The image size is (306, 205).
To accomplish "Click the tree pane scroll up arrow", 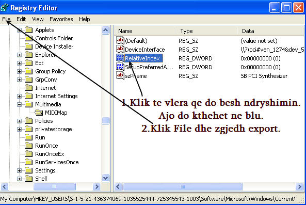I will coord(106,30).
